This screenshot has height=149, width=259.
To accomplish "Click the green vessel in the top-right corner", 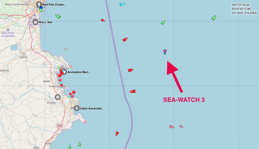I will (x=214, y=18).
